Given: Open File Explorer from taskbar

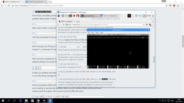Looking at the screenshot, I should (26, 100).
